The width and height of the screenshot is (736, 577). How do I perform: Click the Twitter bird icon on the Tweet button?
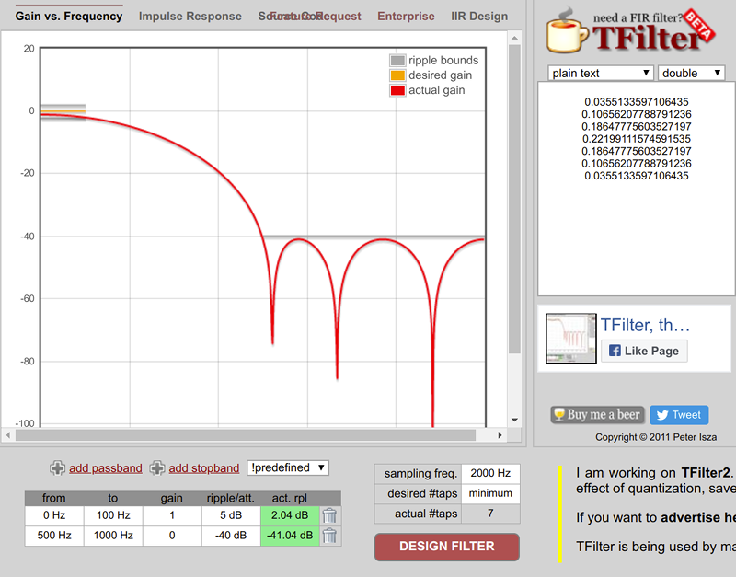[661, 415]
